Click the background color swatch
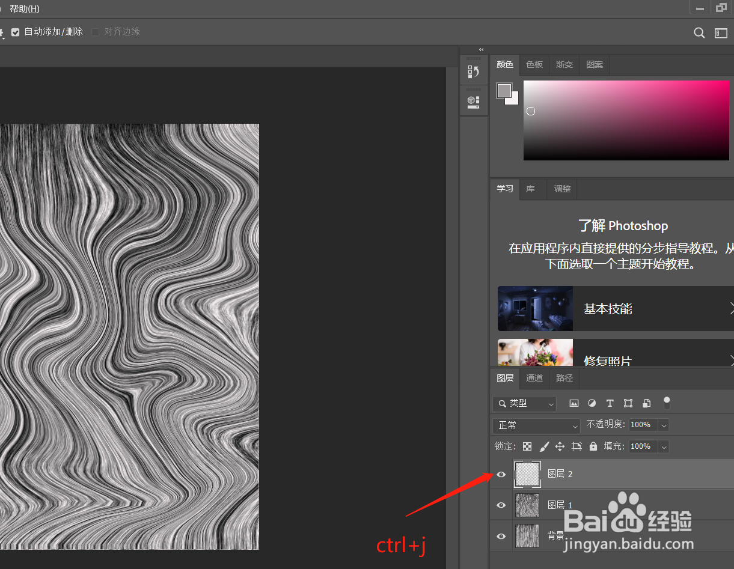The image size is (734, 569). pos(513,100)
